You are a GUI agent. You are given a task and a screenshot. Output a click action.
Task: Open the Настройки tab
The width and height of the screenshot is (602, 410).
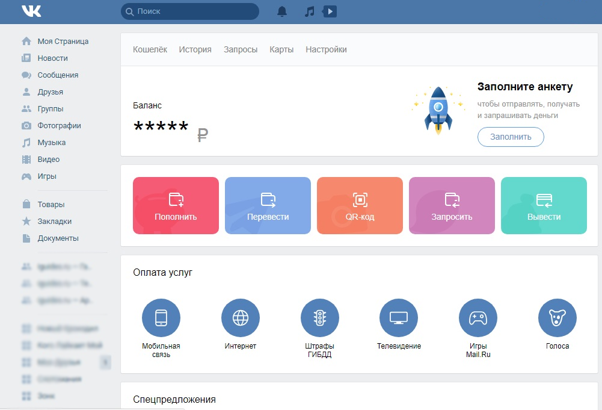click(326, 49)
